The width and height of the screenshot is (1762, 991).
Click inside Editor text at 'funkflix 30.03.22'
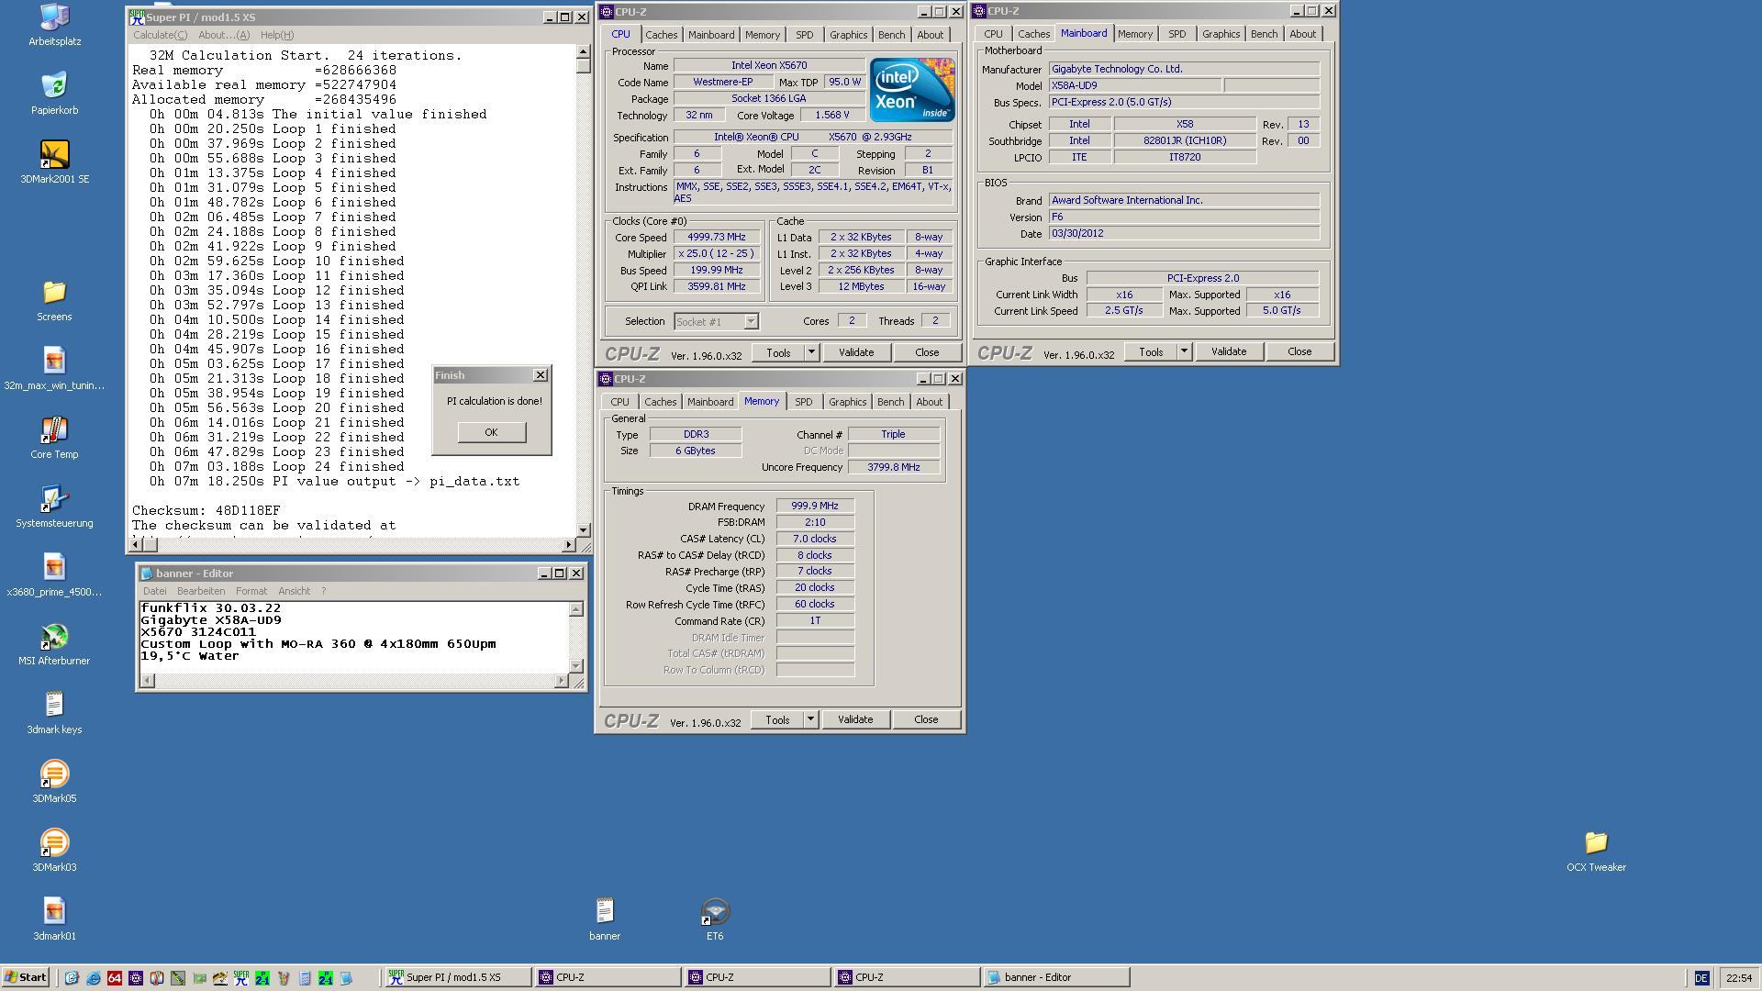(211, 608)
